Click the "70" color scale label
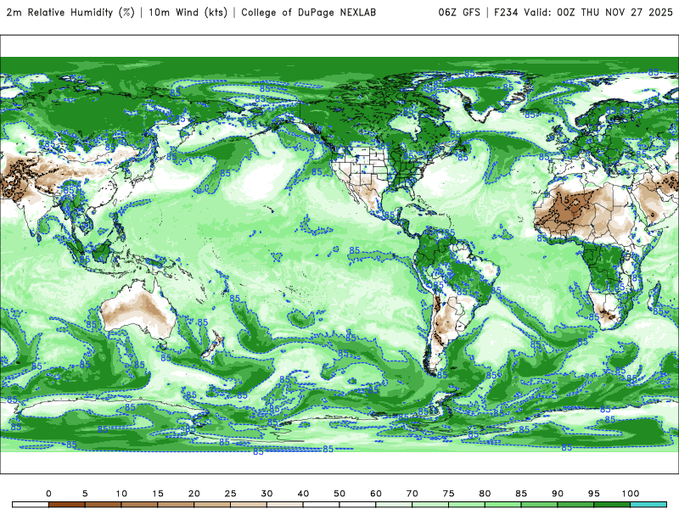This screenshot has width=679, height=509. point(412,494)
